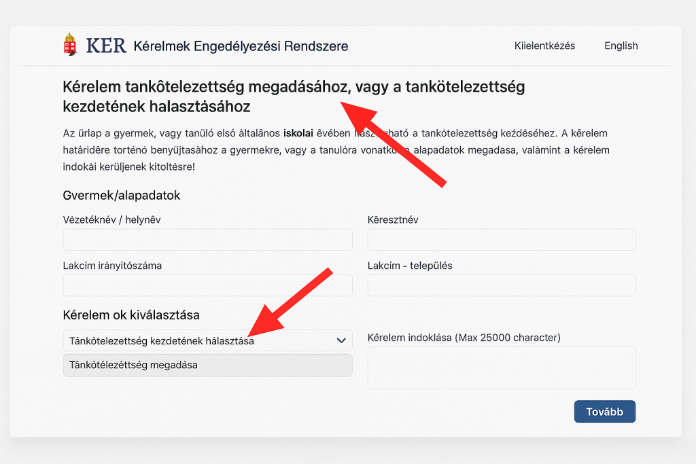Click the dropdown chevron arrow
The width and height of the screenshot is (696, 464).
[x=341, y=340]
